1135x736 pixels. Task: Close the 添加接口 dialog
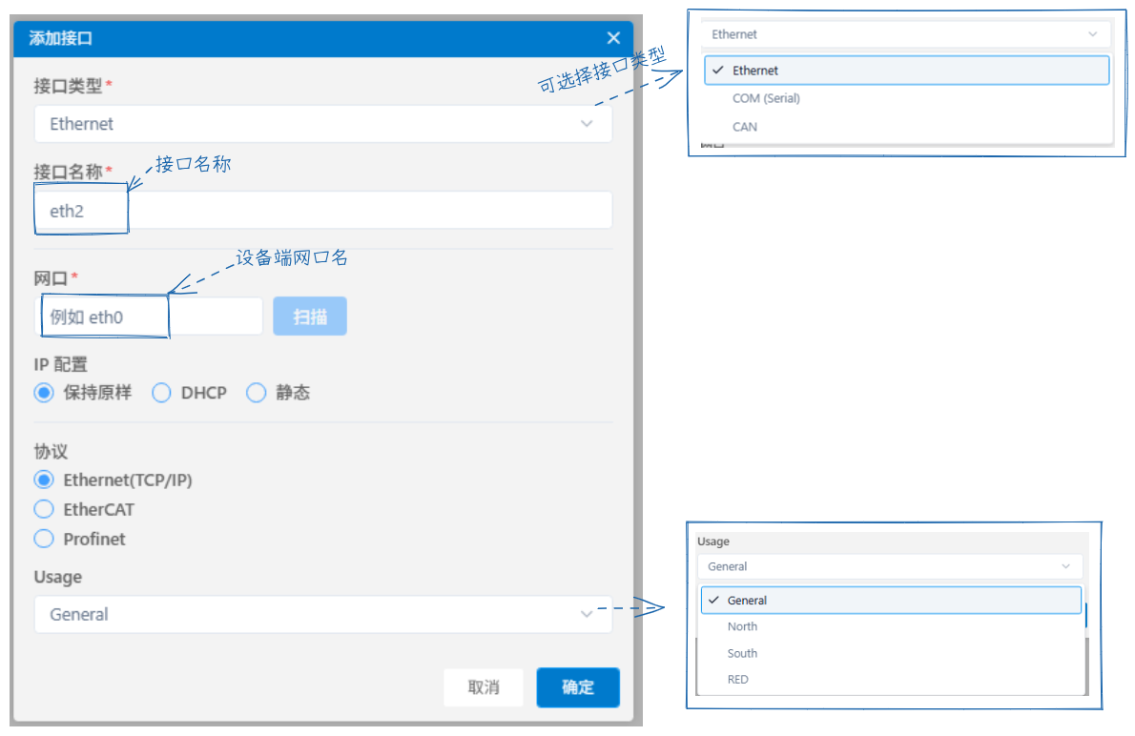click(613, 38)
